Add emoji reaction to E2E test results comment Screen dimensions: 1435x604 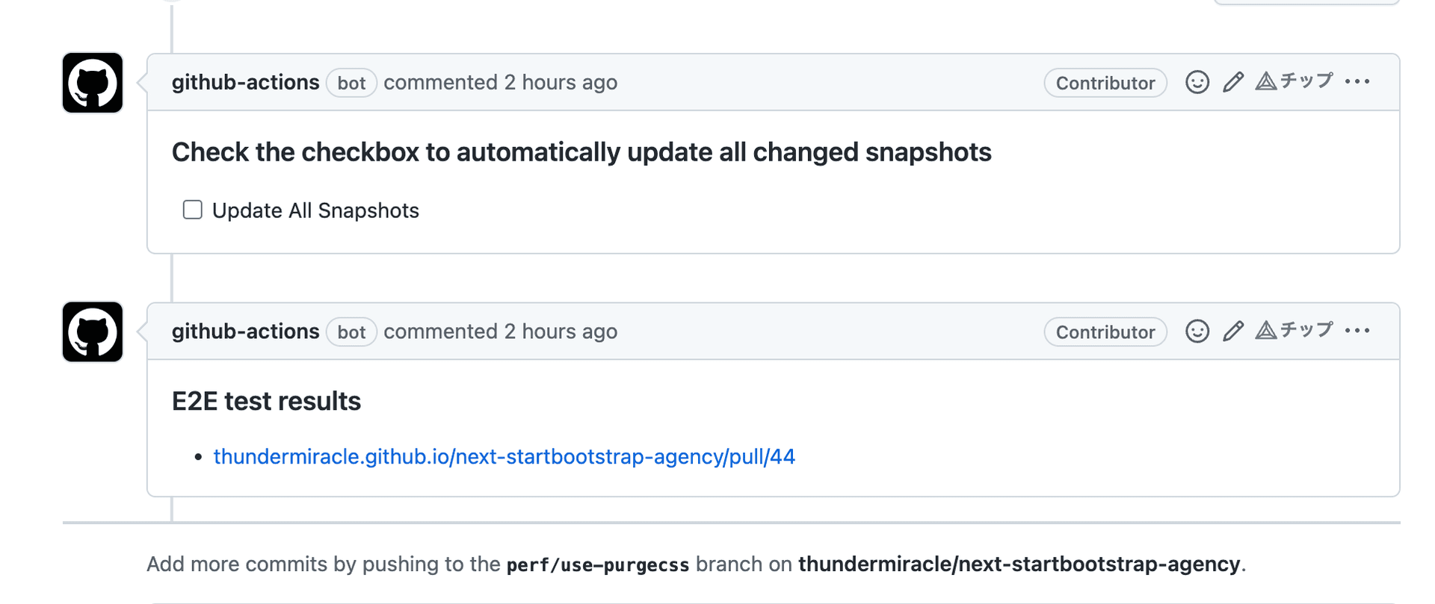[x=1197, y=331]
